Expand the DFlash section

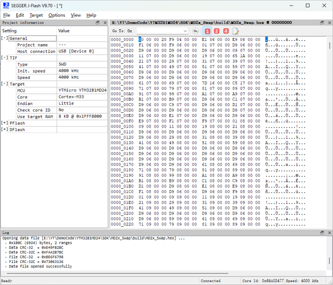click(x=4, y=129)
